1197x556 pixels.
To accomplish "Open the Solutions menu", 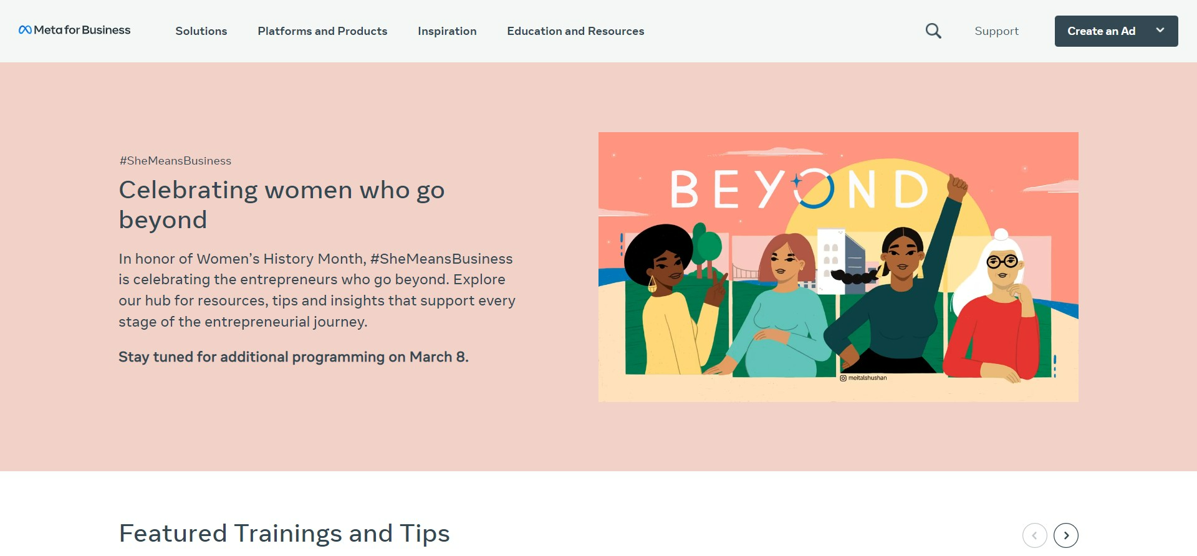I will click(201, 31).
